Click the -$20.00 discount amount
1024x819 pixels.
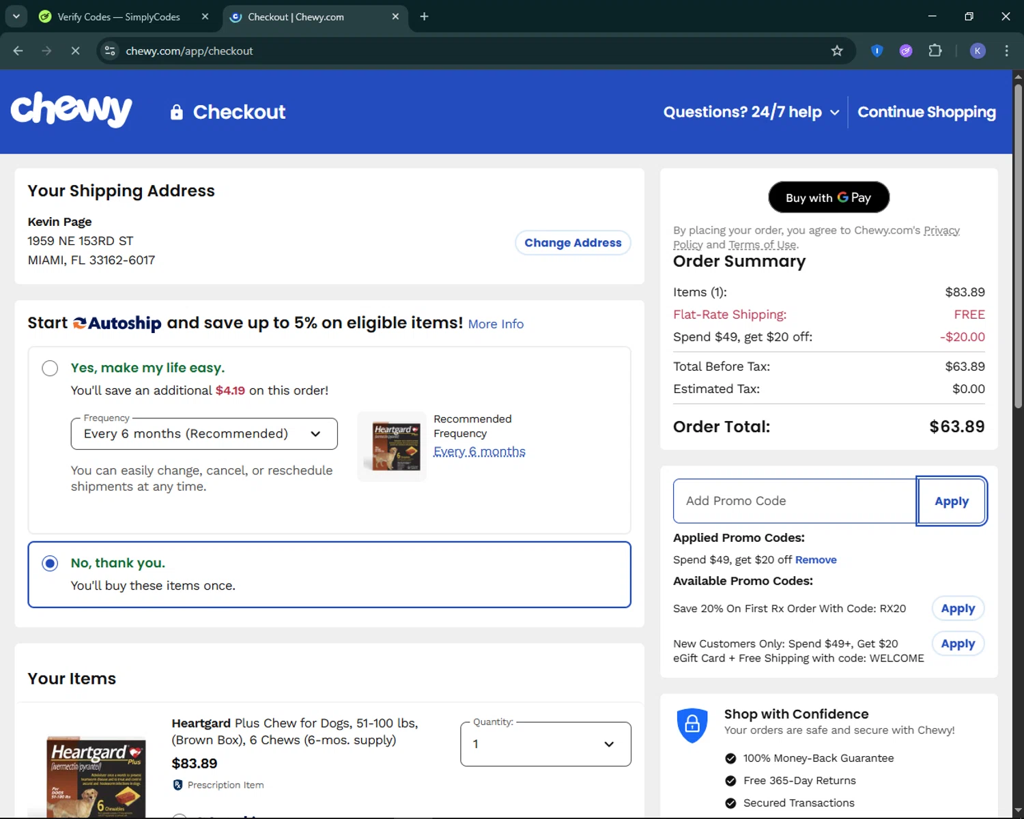[963, 337]
